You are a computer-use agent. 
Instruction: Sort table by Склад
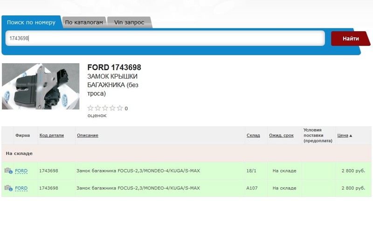click(x=253, y=135)
